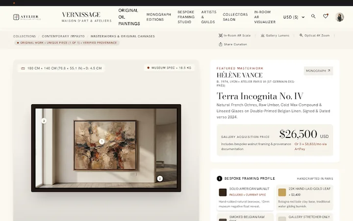Click Masterworks & Original Canvases breadcrumb
This screenshot has width=353, height=221.
(x=123, y=36)
